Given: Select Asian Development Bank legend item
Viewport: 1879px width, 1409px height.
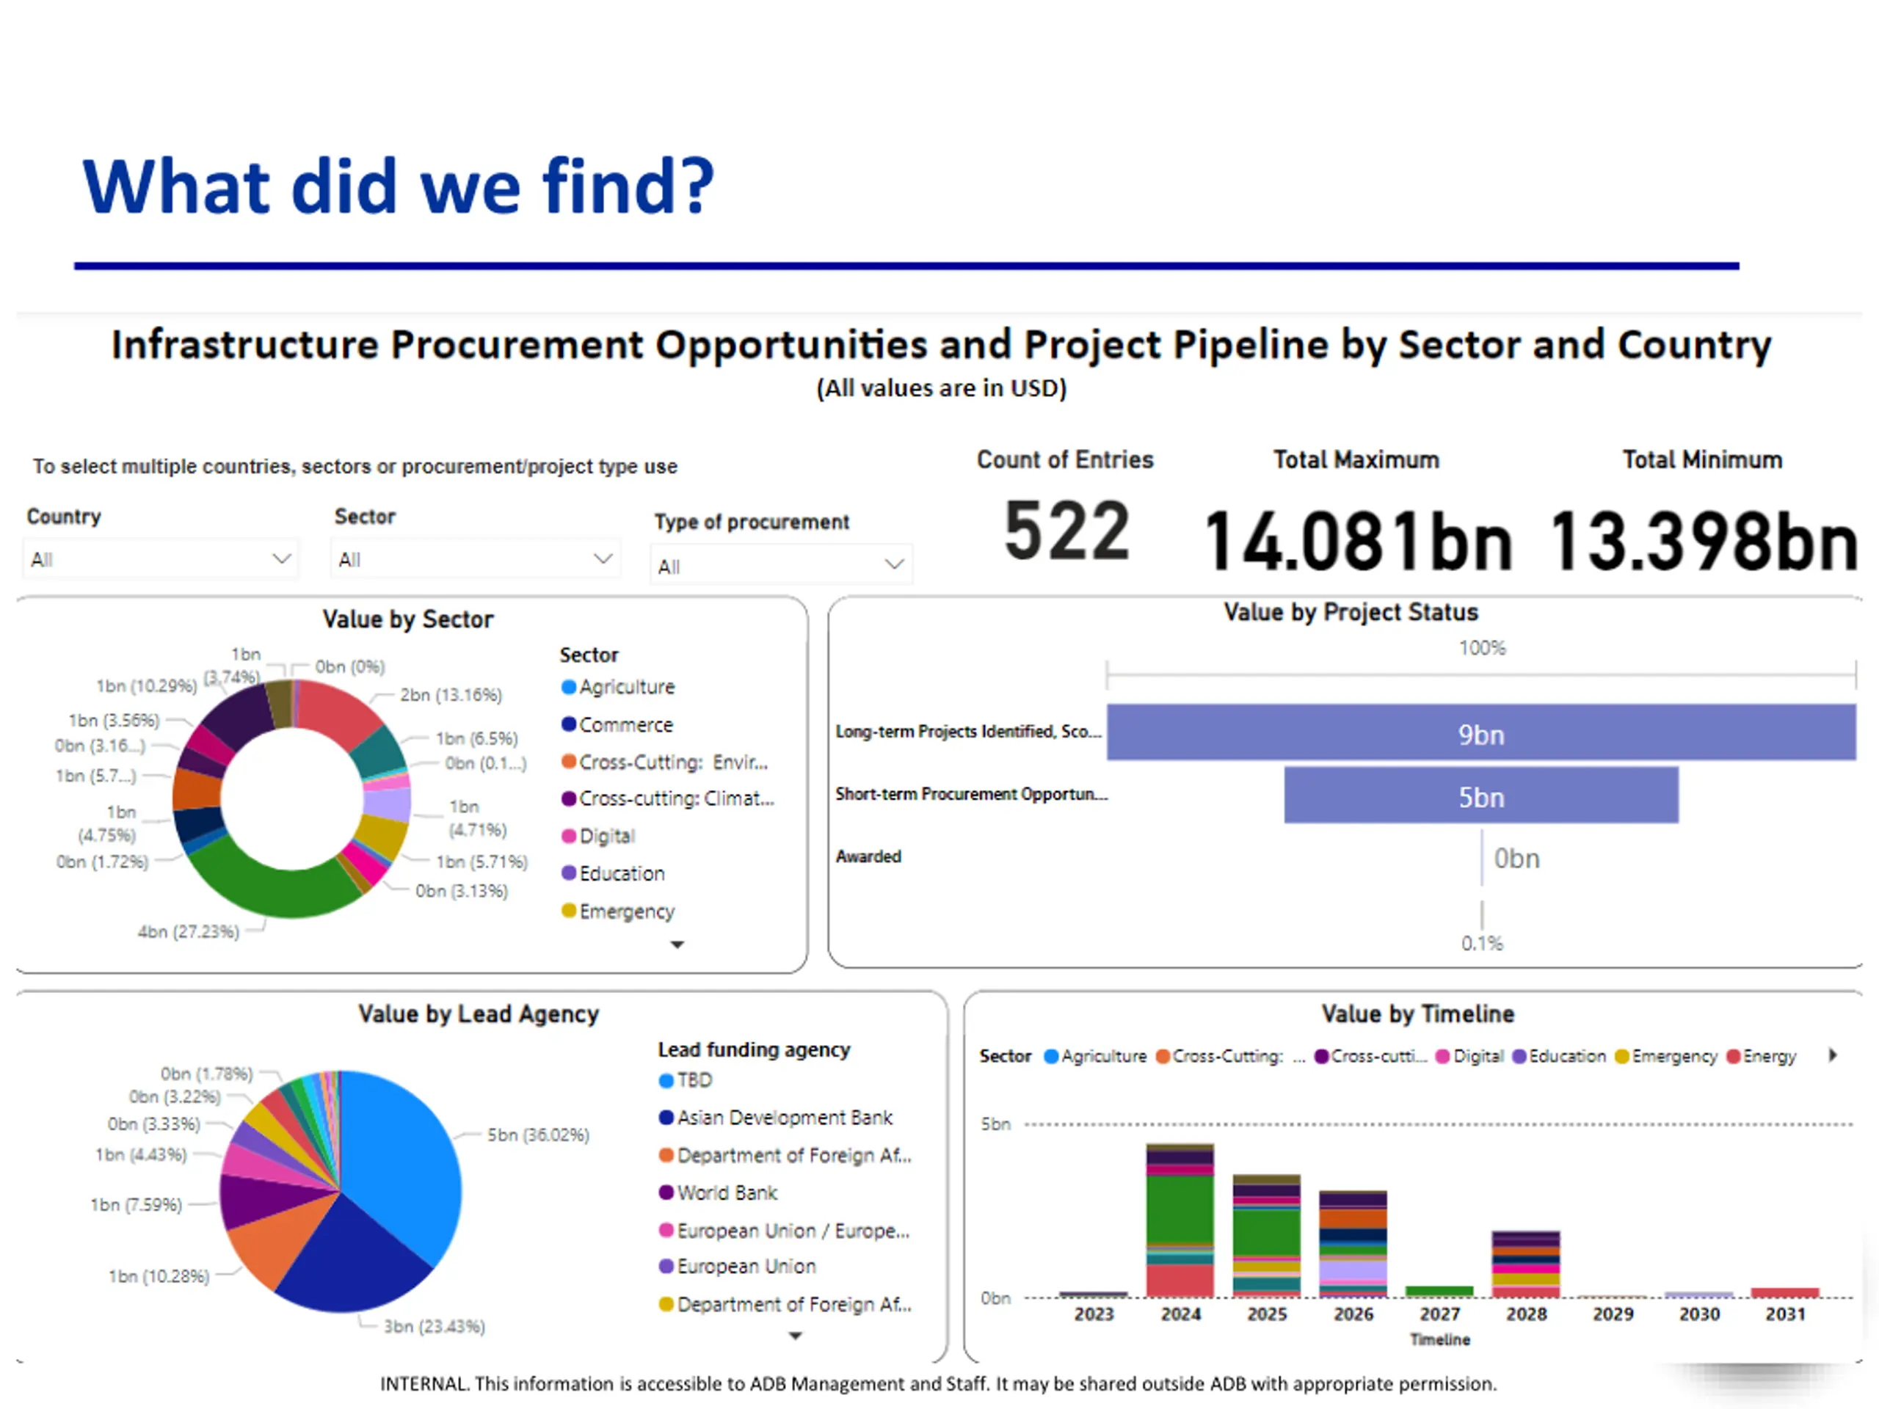Looking at the screenshot, I should [784, 1118].
